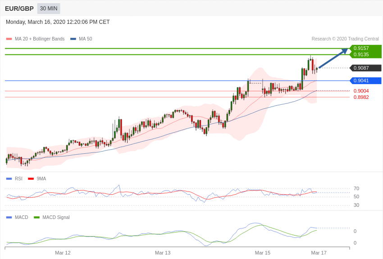This screenshot has width=383, height=259.
Task: Click the 0.8982 red support label
Action: 361,97
